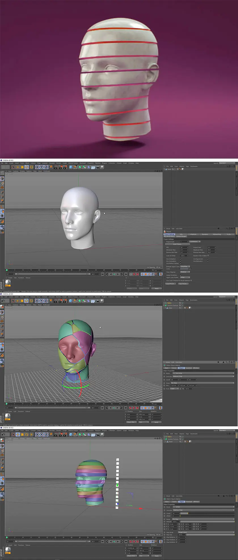
Task: Toggle Use Deformers checkbox
Action: (208, 261)
